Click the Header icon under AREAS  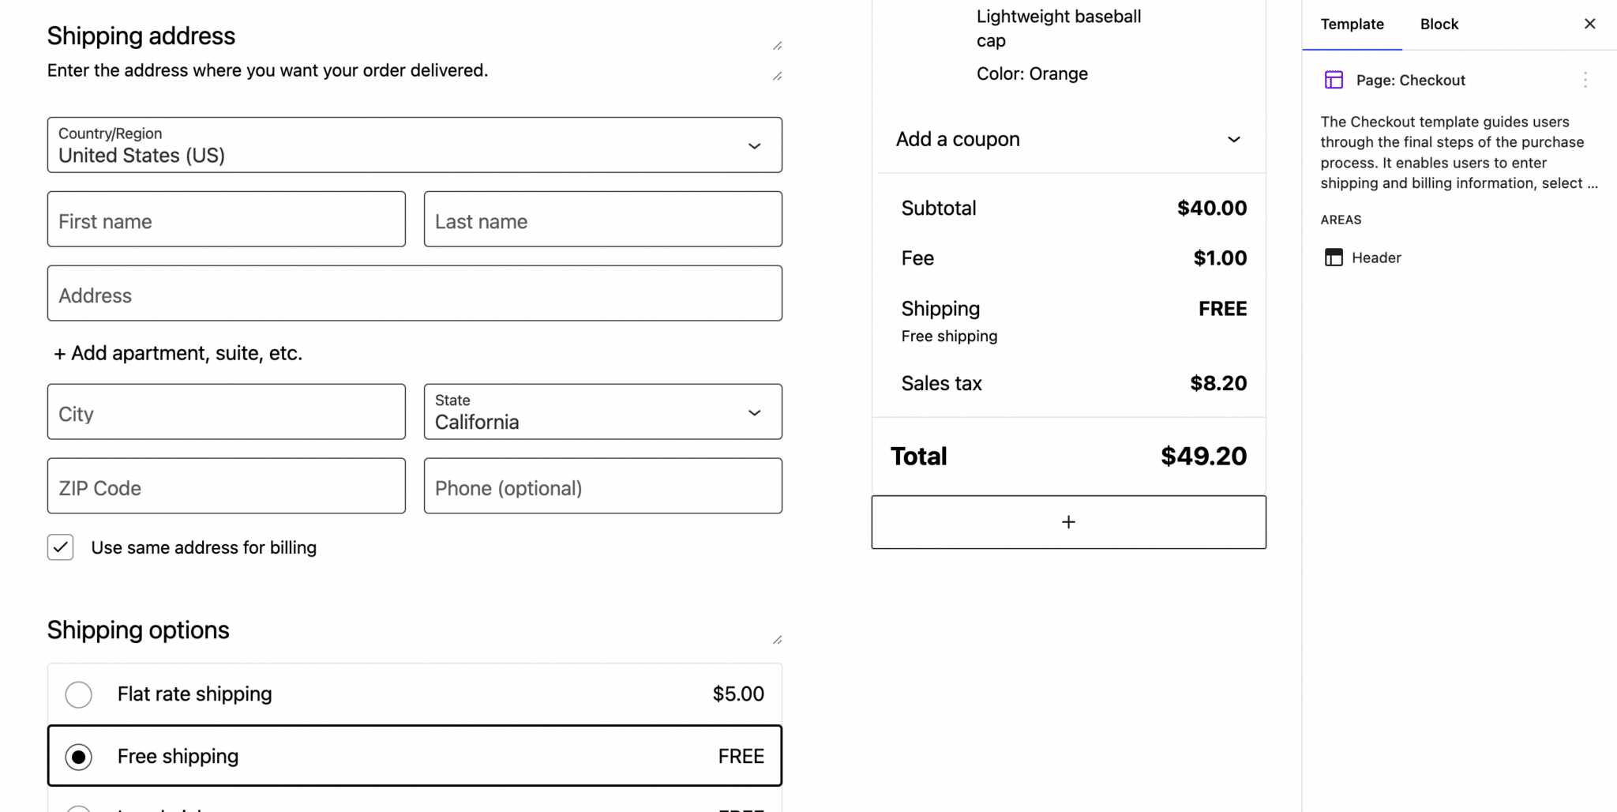[x=1332, y=257]
